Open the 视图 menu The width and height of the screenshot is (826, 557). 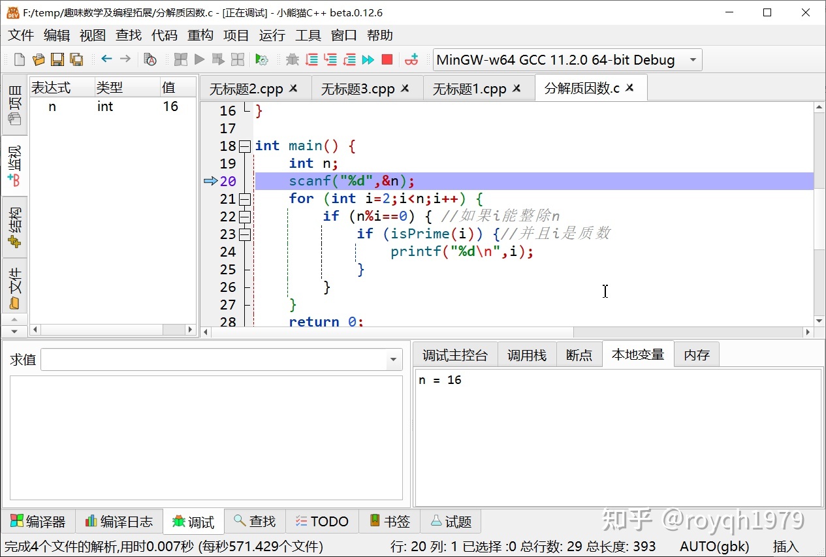[93, 35]
